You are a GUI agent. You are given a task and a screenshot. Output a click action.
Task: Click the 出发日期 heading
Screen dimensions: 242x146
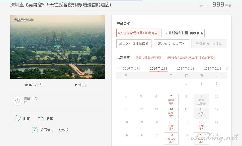coord(123,58)
